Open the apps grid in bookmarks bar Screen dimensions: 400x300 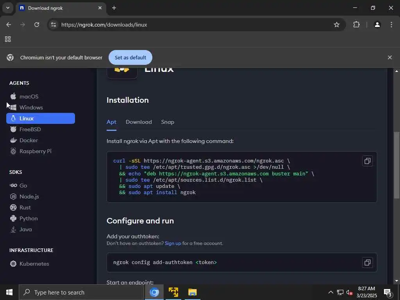point(8,39)
